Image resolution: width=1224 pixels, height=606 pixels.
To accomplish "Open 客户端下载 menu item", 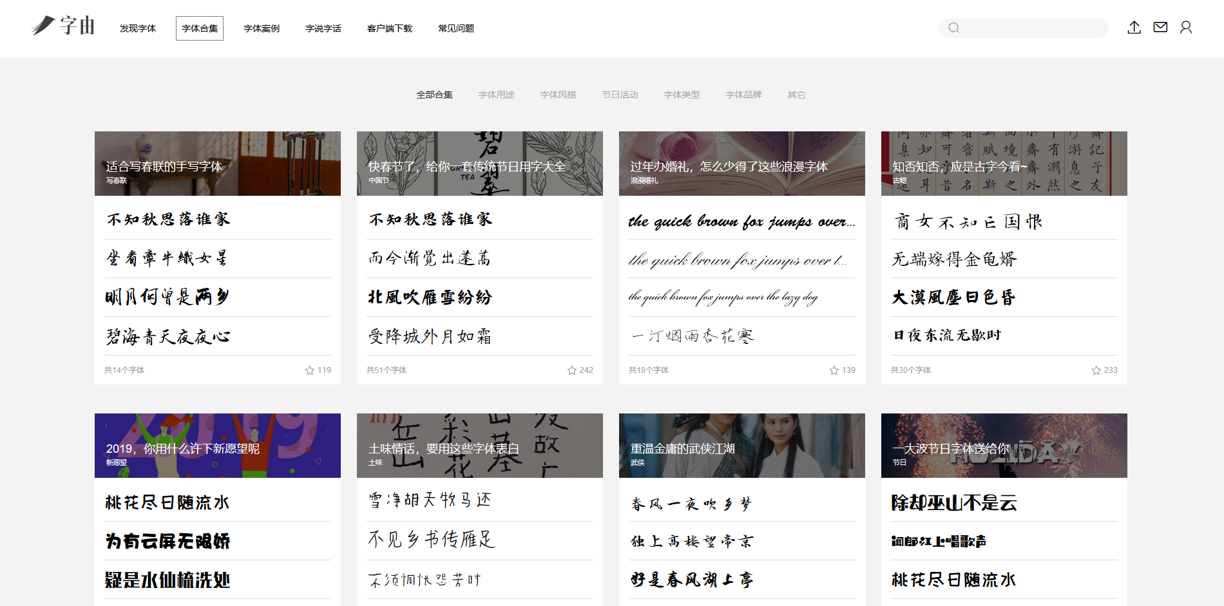I will click(x=390, y=28).
